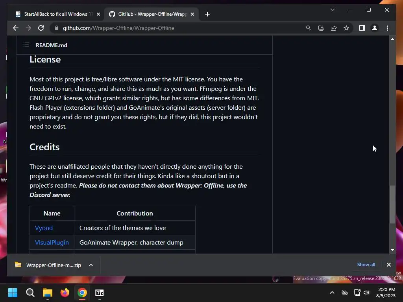
Task: Open Windows taskbar search
Action: (30, 293)
